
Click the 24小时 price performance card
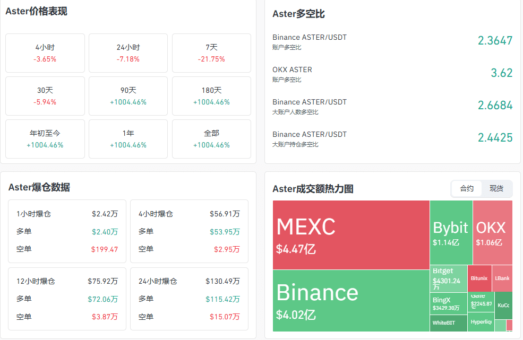(x=128, y=53)
